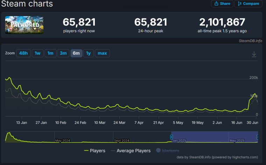Click the Share button
Image resolution: width=266 pixels, height=165 pixels.
point(222,4)
